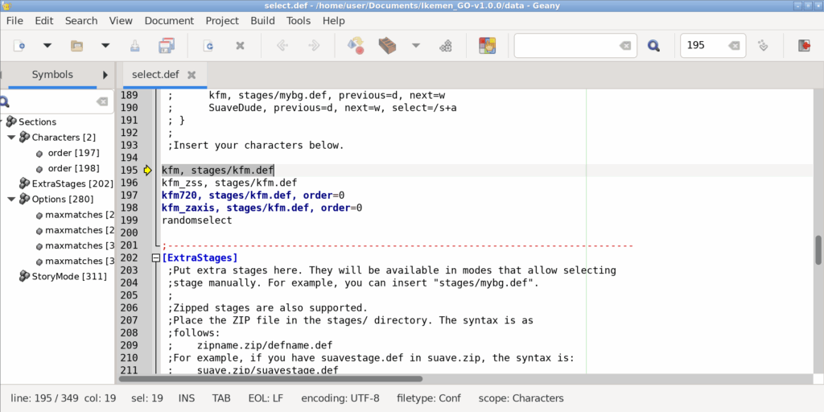Click the line 195 marker arrow
824x412 pixels.
pos(147,171)
